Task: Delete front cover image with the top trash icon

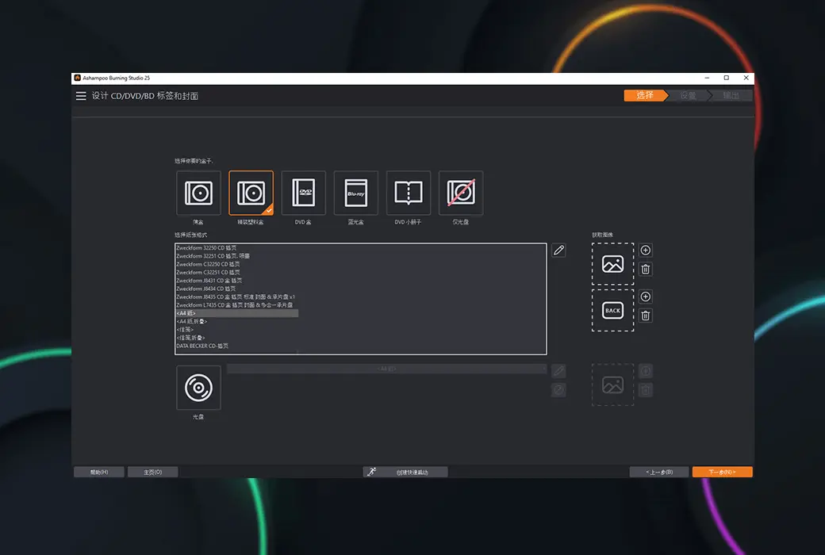Action: 646,270
